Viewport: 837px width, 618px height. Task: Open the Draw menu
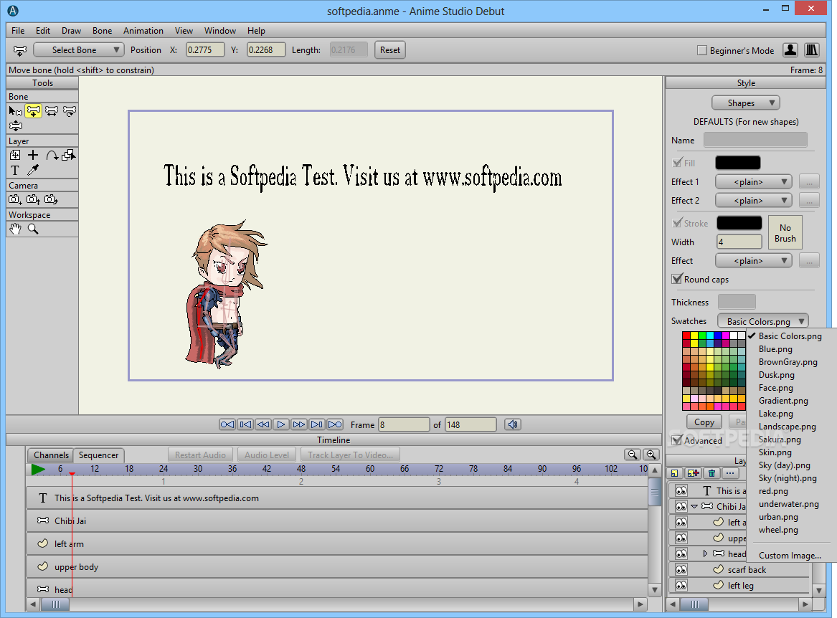(x=71, y=31)
